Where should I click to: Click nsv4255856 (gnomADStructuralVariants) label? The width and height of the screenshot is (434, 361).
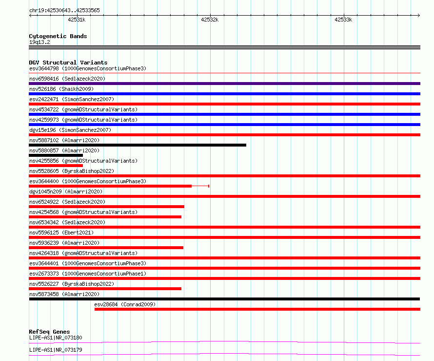[83, 161]
